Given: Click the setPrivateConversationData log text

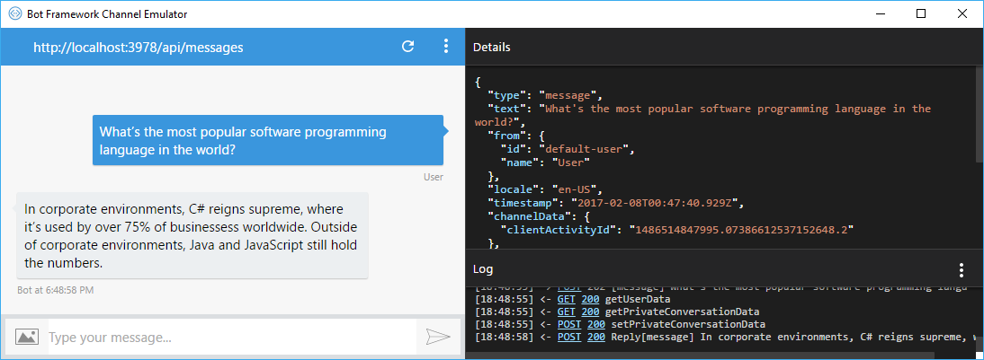Looking at the screenshot, I should click(x=688, y=324).
